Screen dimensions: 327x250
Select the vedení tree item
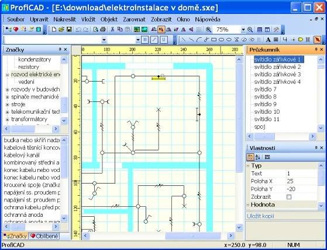[26, 82]
